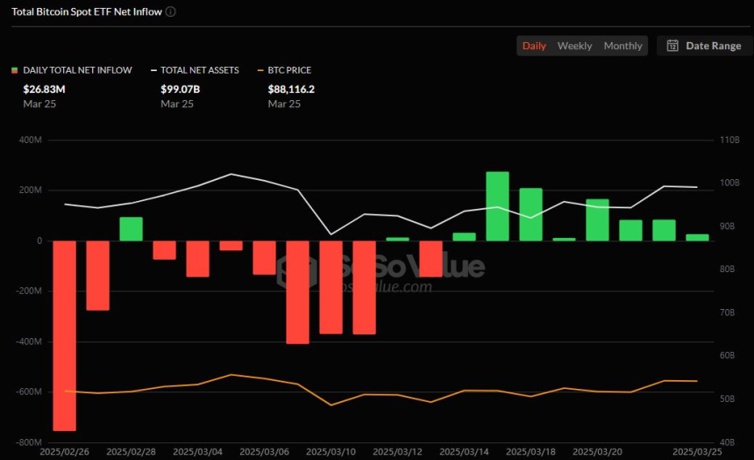Click the calendar icon in Date Range
The image size is (754, 460).
point(672,46)
